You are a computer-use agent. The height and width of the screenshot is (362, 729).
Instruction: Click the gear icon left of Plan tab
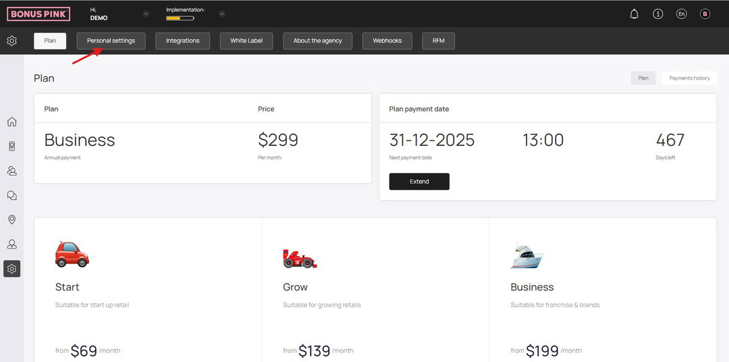click(12, 41)
